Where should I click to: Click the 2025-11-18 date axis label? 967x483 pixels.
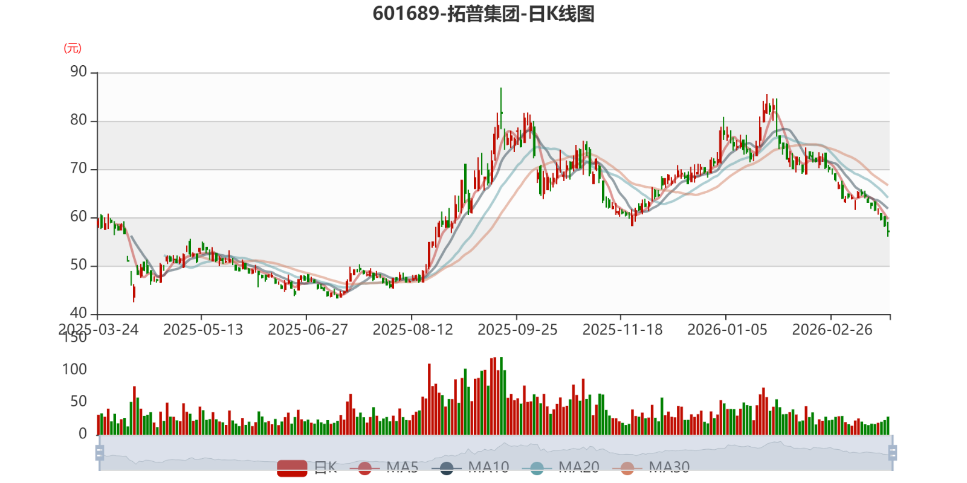pos(623,330)
